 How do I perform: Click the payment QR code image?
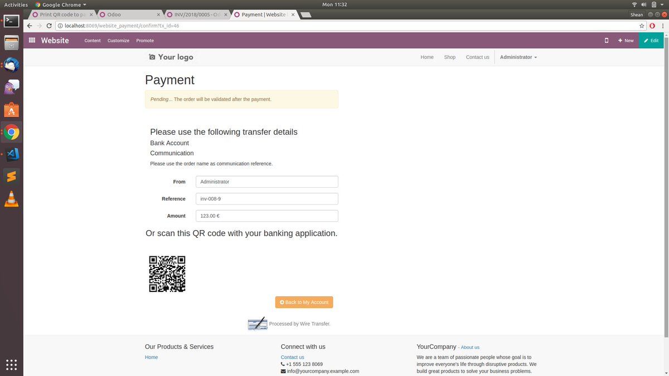[167, 274]
